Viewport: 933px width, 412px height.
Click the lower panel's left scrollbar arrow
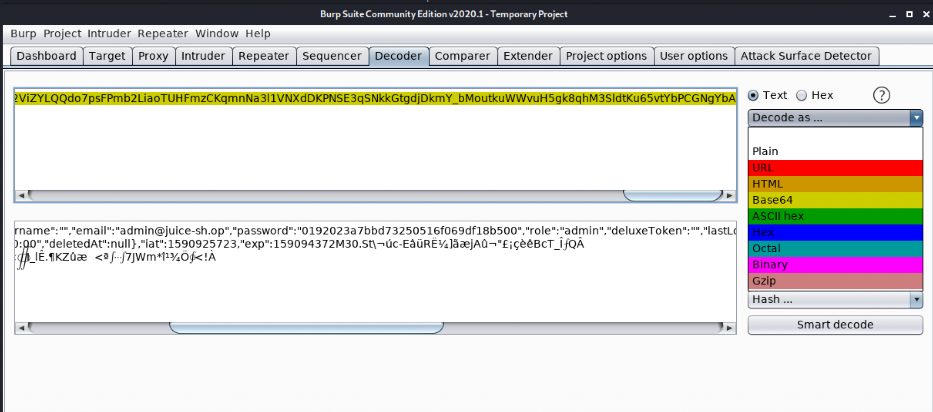click(x=21, y=327)
